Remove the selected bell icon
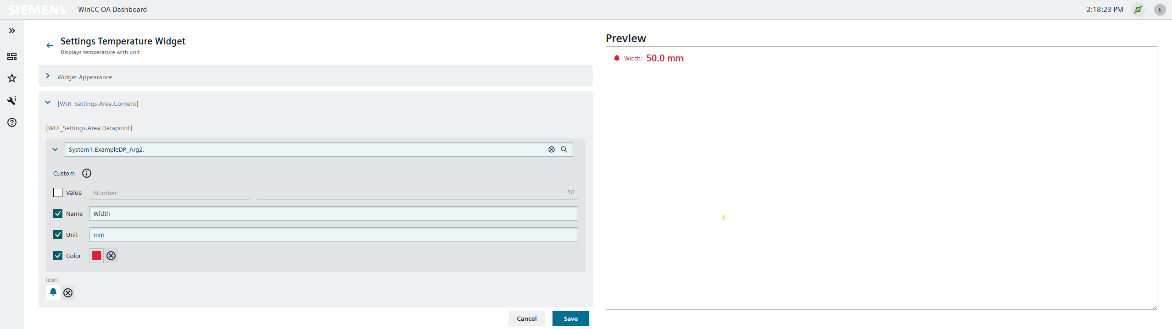The height and width of the screenshot is (329, 1172). (x=68, y=293)
